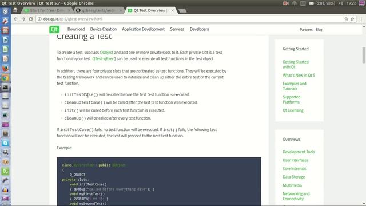Close the Start for free tab
The width and height of the screenshot is (366, 206).
(69, 10)
